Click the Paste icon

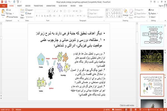(x=3, y=11)
